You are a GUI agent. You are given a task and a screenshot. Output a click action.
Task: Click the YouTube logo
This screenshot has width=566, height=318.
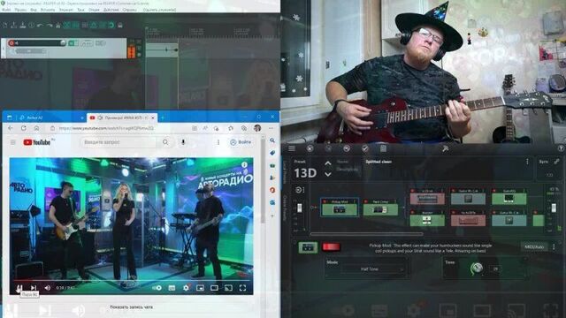click(37, 142)
